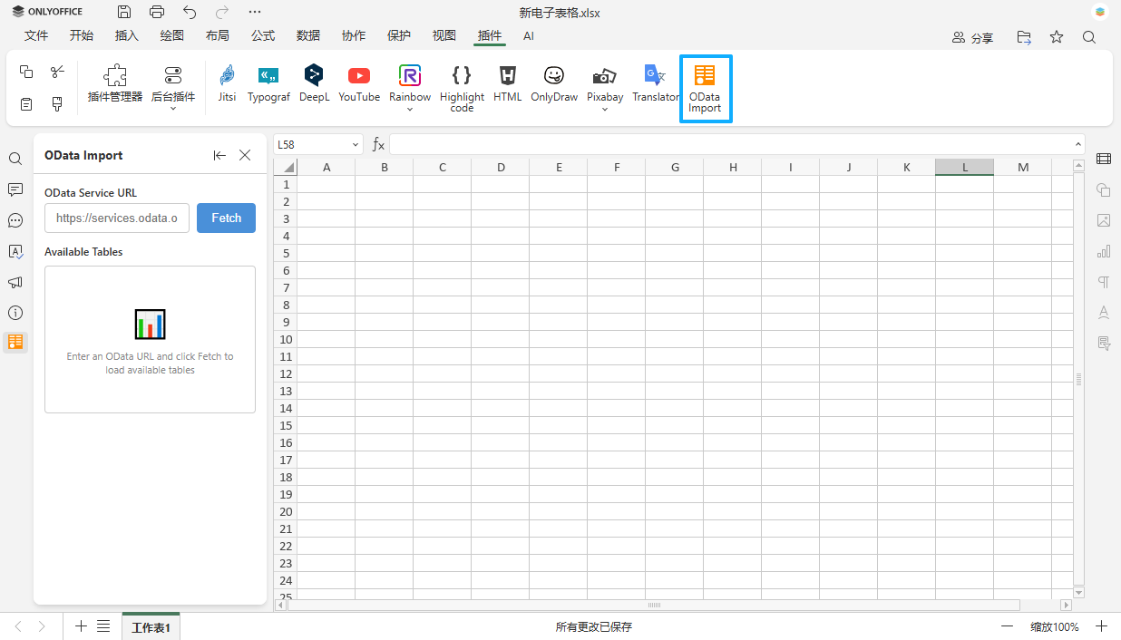This screenshot has width=1121, height=640.
Task: Launch the Rainbow plugin
Action: point(409,80)
